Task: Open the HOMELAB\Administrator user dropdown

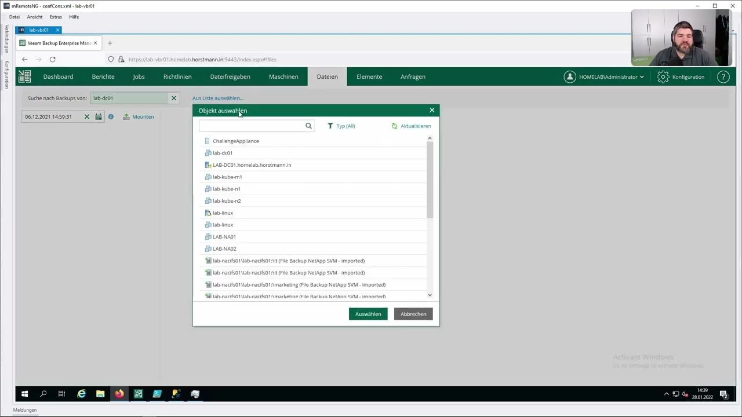Action: [x=603, y=76]
